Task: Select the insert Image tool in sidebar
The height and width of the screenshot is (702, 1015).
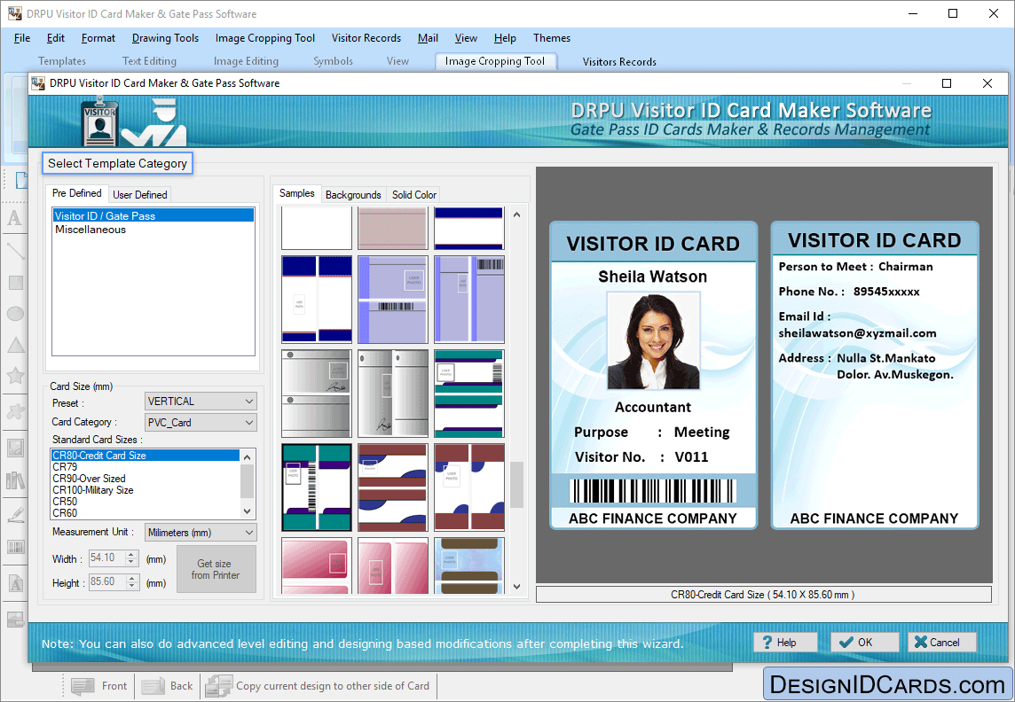Action: [x=14, y=448]
